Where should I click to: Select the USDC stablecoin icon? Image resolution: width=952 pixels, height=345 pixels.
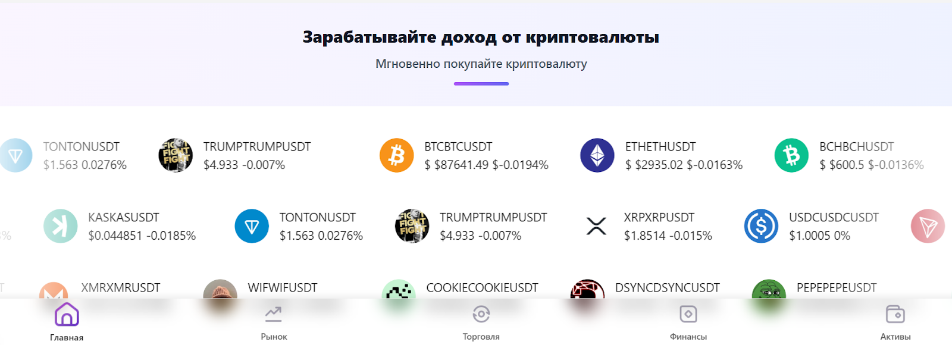[x=760, y=226]
